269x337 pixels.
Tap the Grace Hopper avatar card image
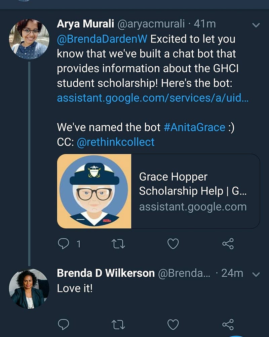point(94,191)
